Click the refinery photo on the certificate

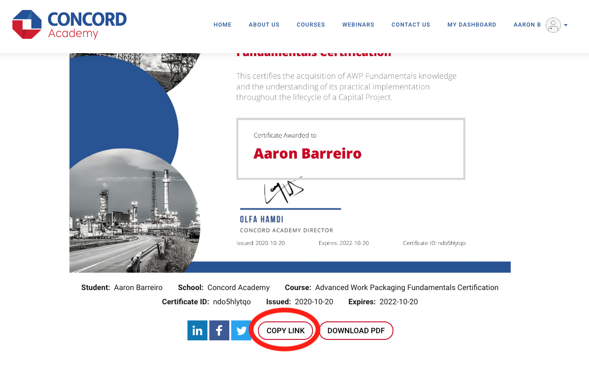point(135,210)
